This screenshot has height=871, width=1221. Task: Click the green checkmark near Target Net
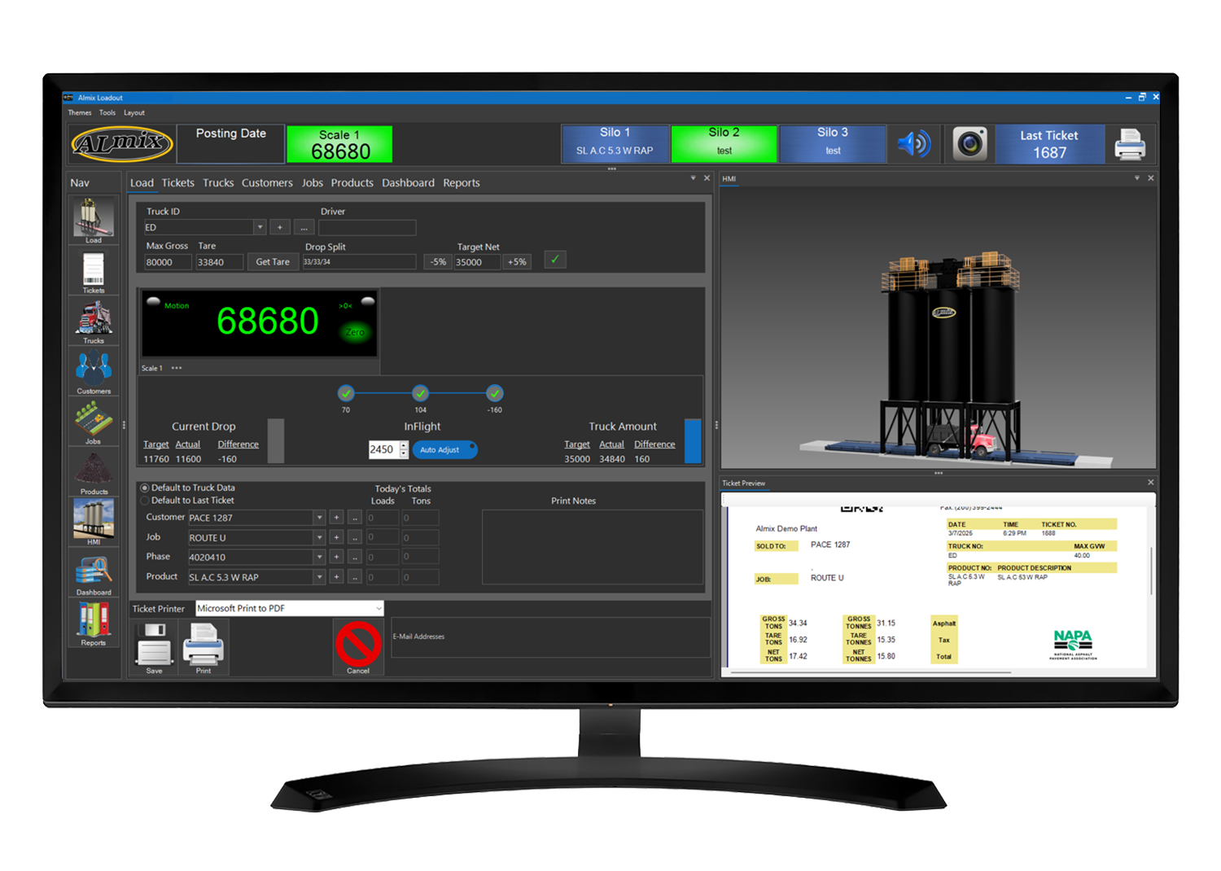554,259
